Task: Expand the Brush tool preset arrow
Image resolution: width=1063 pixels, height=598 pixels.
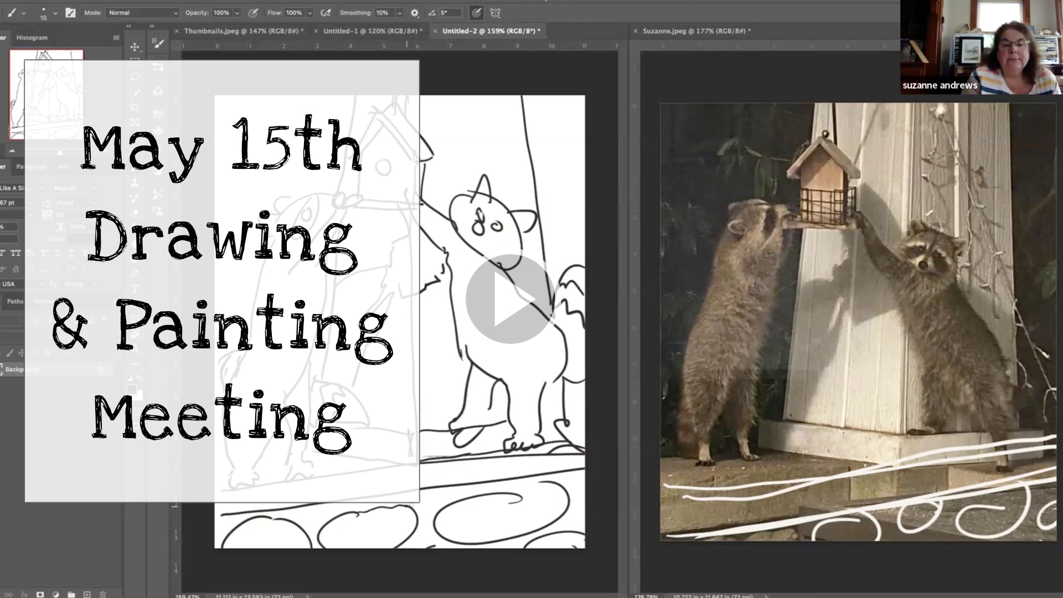Action: coord(23,13)
